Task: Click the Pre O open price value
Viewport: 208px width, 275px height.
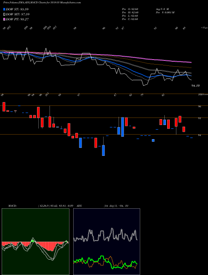Action: click(x=130, y=9)
